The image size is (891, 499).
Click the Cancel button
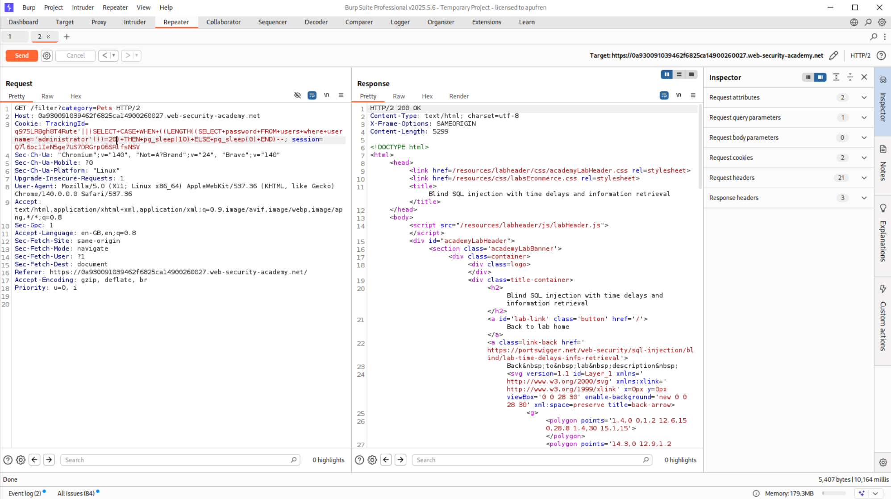coord(75,55)
